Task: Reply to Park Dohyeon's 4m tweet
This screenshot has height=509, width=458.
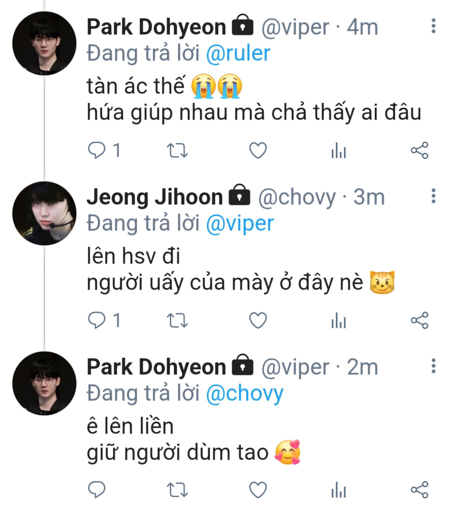Action: 97,150
